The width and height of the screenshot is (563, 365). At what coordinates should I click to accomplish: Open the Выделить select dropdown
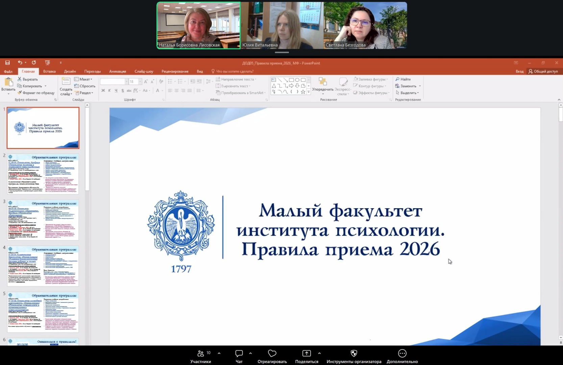[407, 93]
